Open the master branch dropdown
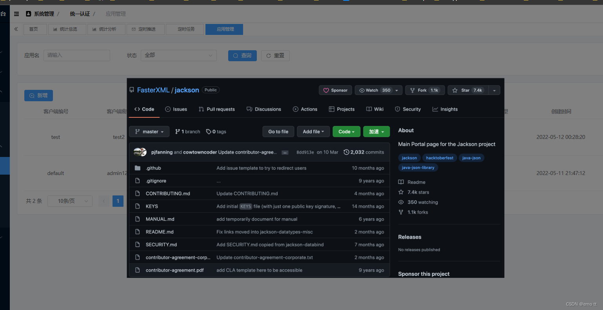 click(x=149, y=131)
